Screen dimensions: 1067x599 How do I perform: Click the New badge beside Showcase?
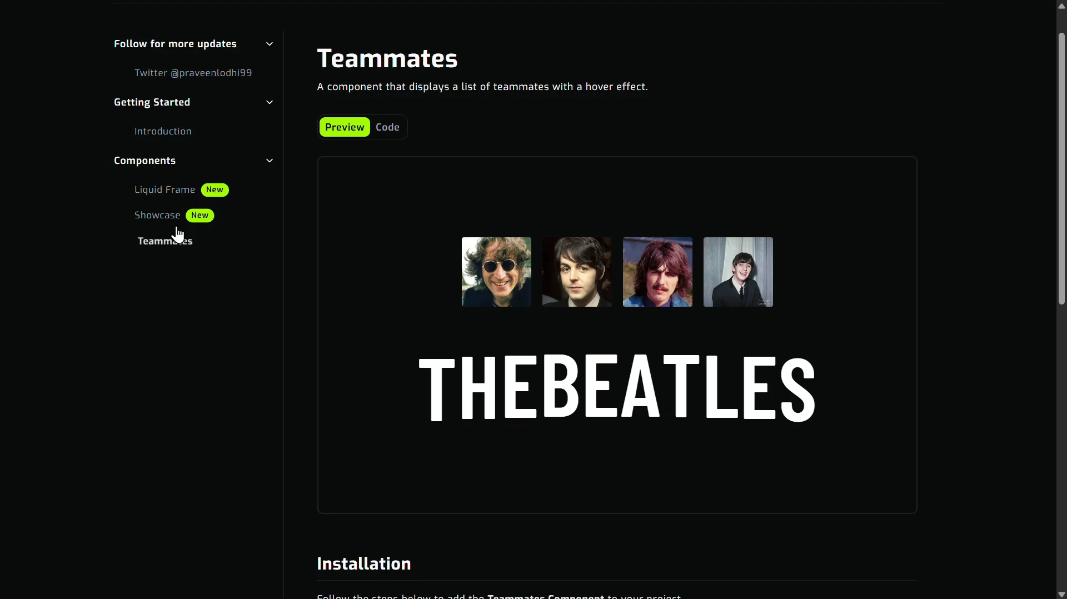200,215
